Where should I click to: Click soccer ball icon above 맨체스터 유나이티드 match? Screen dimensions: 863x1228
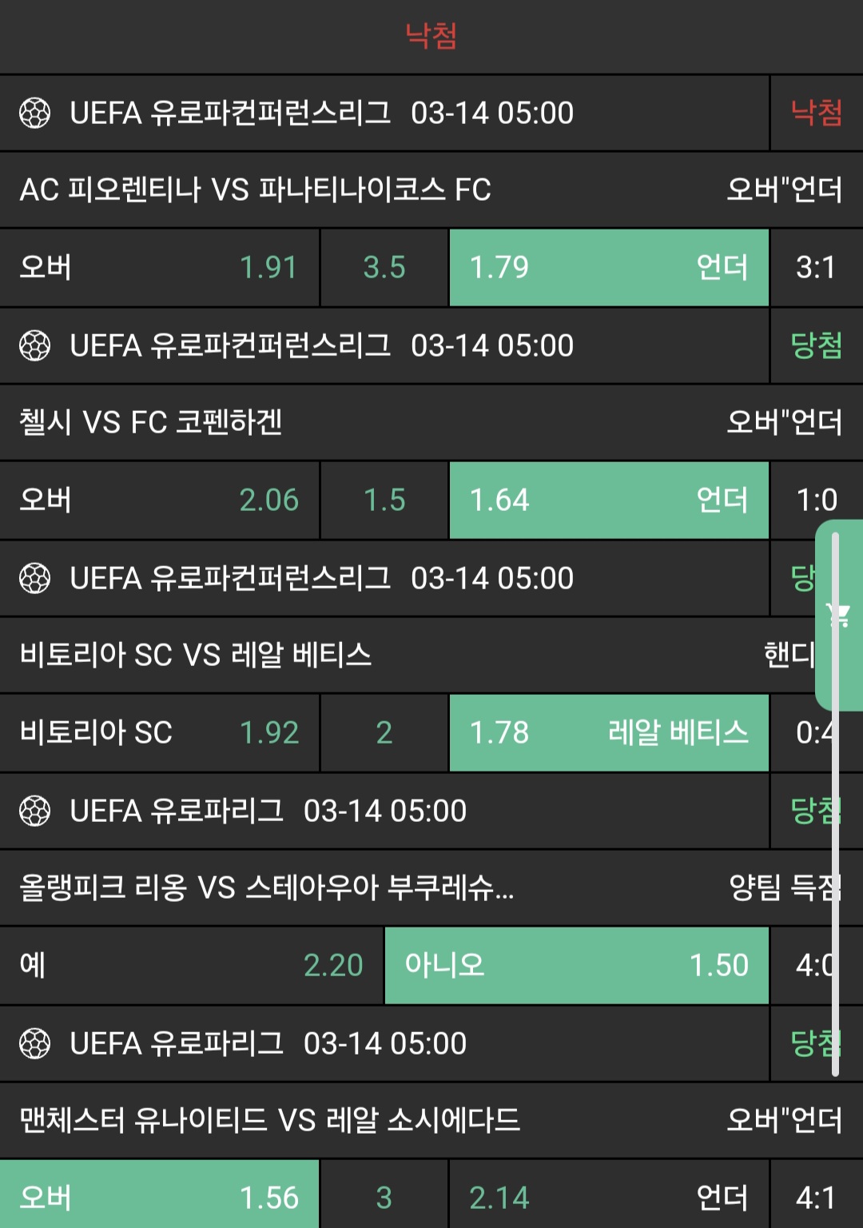[34, 1044]
